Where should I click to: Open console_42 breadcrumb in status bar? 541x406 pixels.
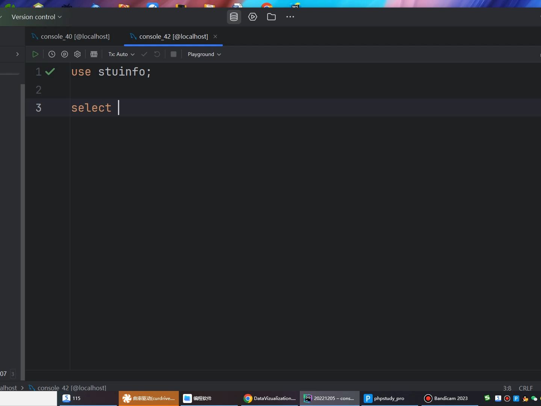point(71,388)
